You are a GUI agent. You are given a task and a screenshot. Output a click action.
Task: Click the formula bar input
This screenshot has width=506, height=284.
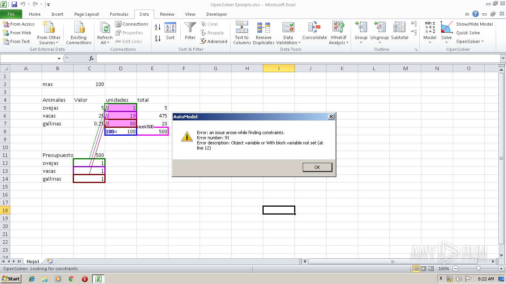pos(297,58)
